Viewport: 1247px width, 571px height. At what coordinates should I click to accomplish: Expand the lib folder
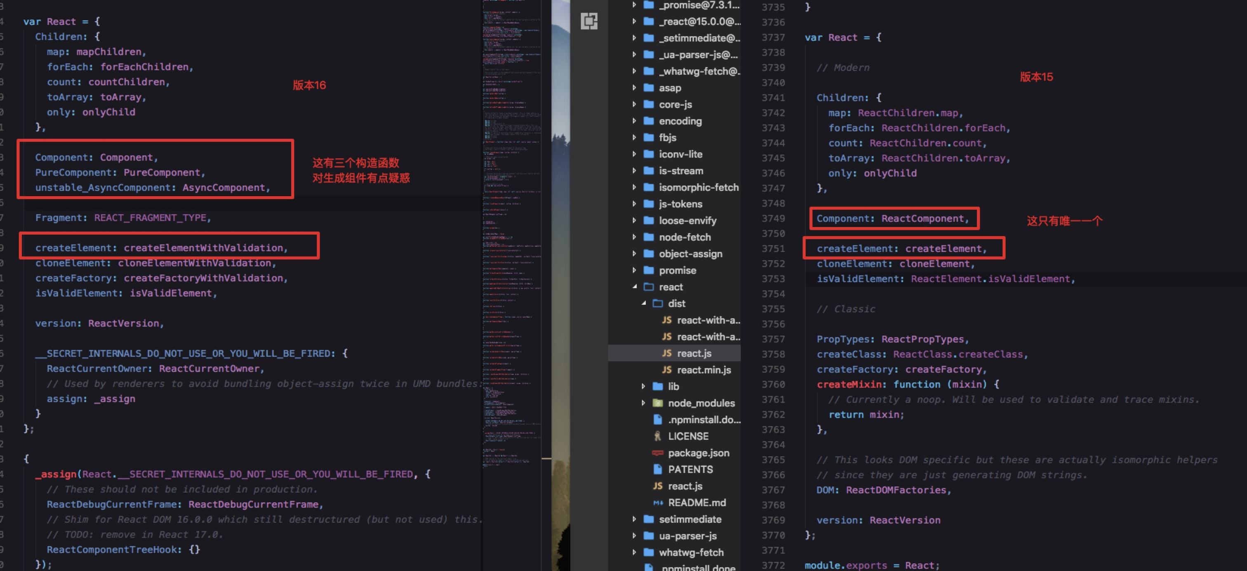pyautogui.click(x=643, y=386)
